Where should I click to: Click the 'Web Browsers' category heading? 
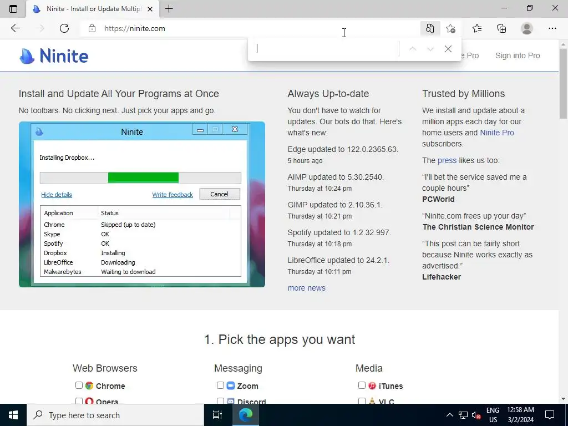tap(105, 368)
